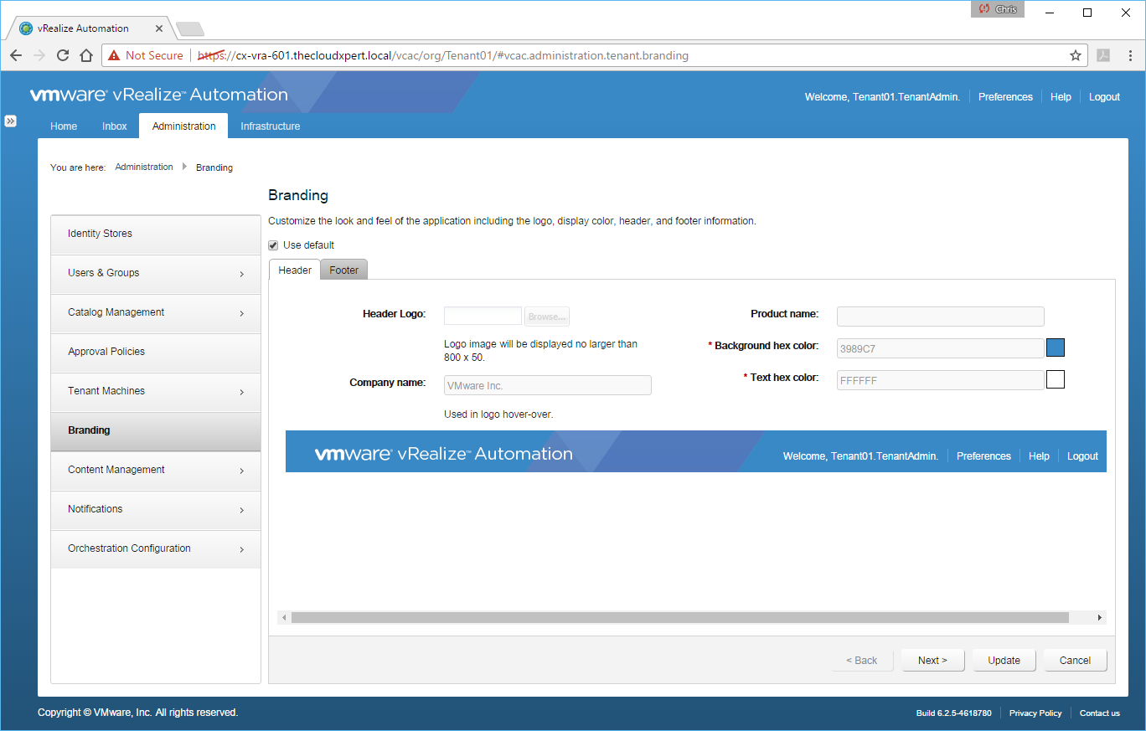This screenshot has height=731, width=1146.
Task: Uncheck the Use default checkbox
Action: coord(273,245)
